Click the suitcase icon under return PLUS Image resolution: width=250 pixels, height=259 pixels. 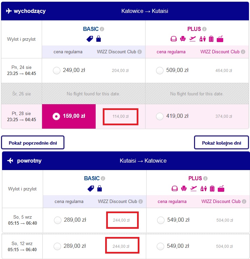click(x=212, y=188)
